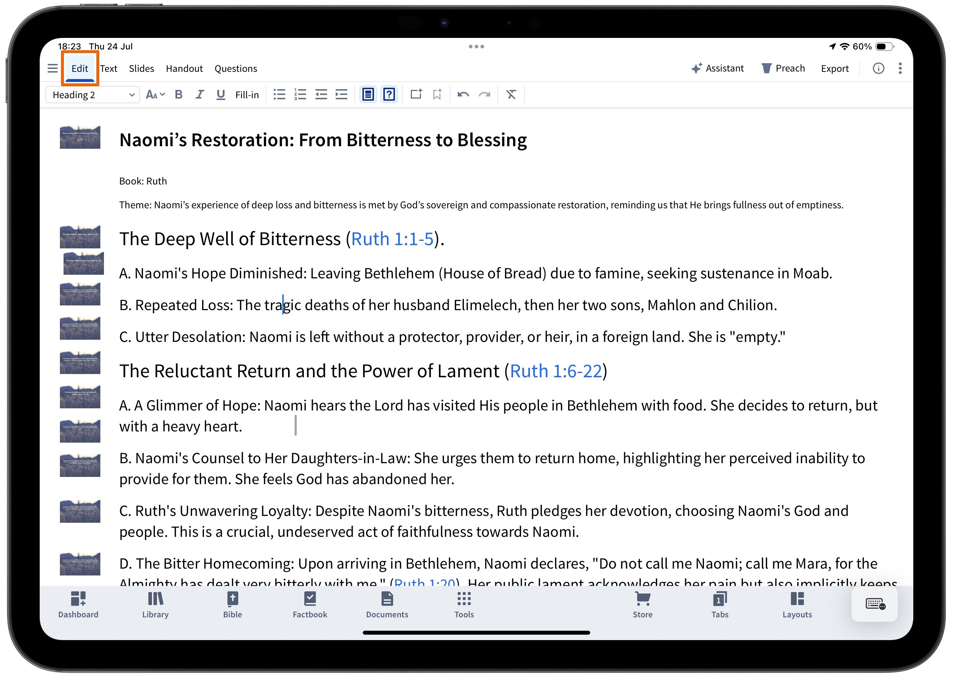Start Preach mode
The image size is (953, 678).
point(783,68)
